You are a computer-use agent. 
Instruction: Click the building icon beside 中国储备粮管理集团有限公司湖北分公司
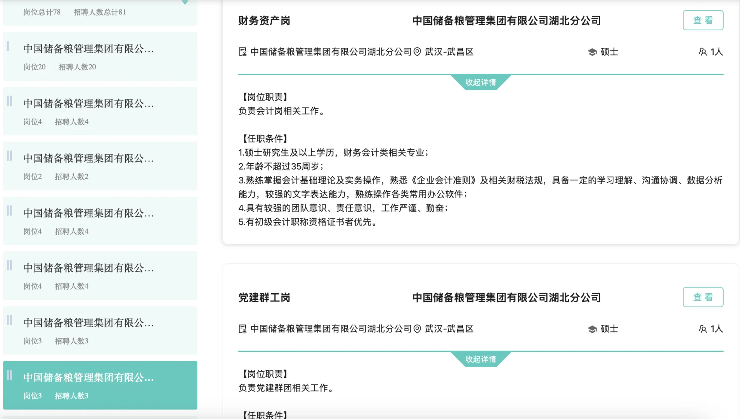coord(243,51)
